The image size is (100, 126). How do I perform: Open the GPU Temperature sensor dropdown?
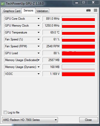[39, 32]
